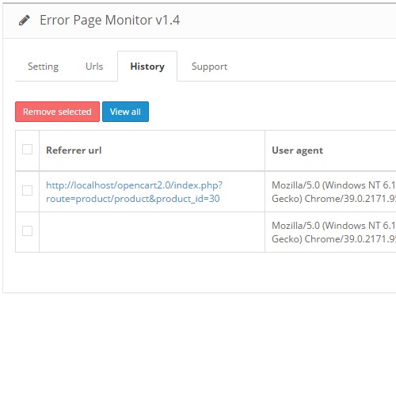The width and height of the screenshot is (396, 396).
Task: Select the History tab
Action: [x=147, y=67]
